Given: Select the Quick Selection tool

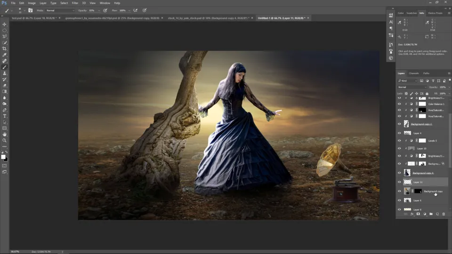Looking at the screenshot, I should [x=4, y=43].
